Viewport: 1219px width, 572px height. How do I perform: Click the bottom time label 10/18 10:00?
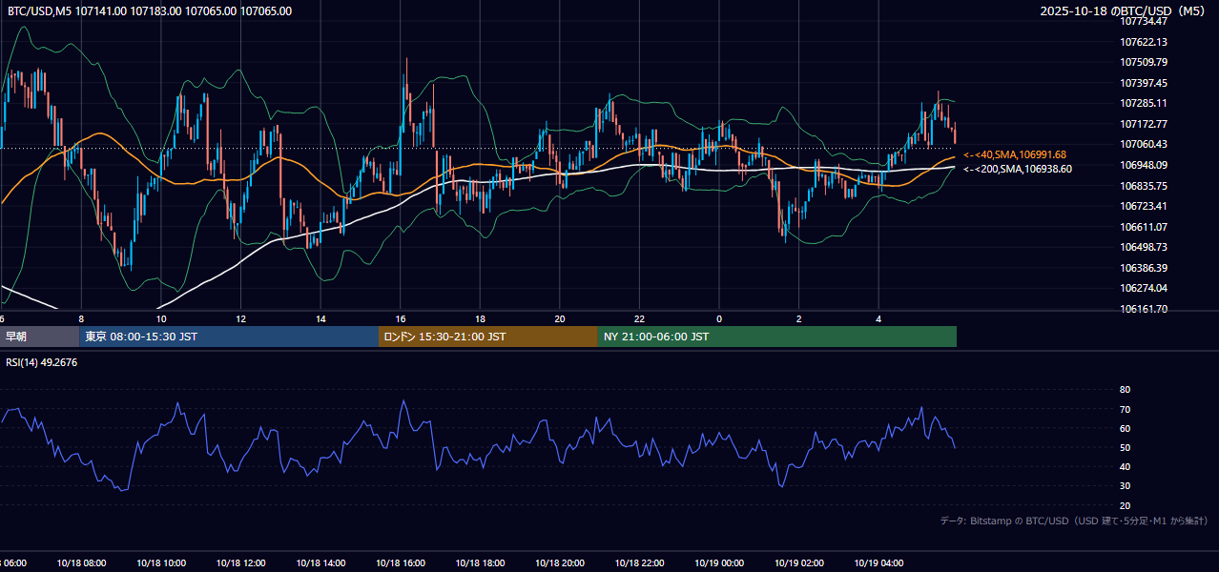161,563
